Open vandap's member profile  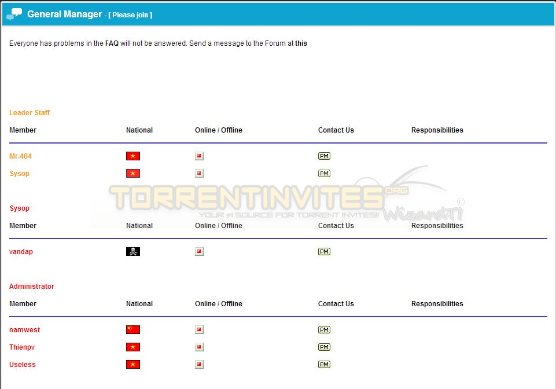coord(21,252)
